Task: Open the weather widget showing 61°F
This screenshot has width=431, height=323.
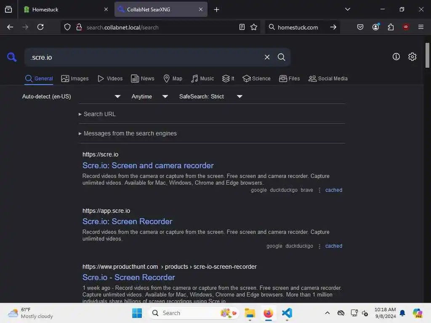Action: coord(30,313)
